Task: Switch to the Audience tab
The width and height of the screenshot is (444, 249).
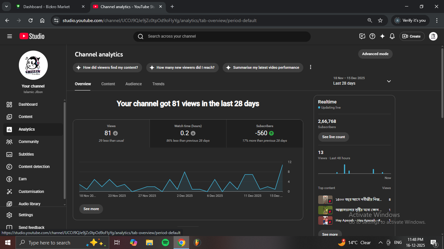Action: point(134,84)
